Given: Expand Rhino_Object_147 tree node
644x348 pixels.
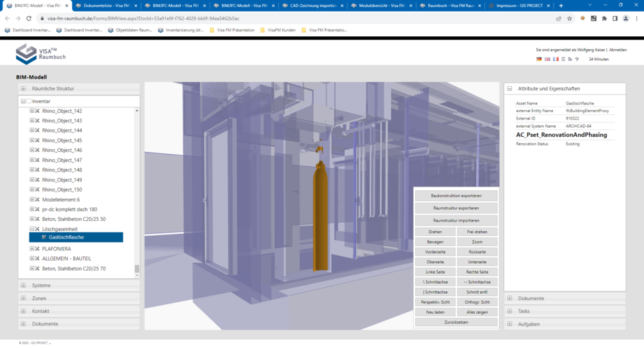Looking at the screenshot, I should click(32, 160).
